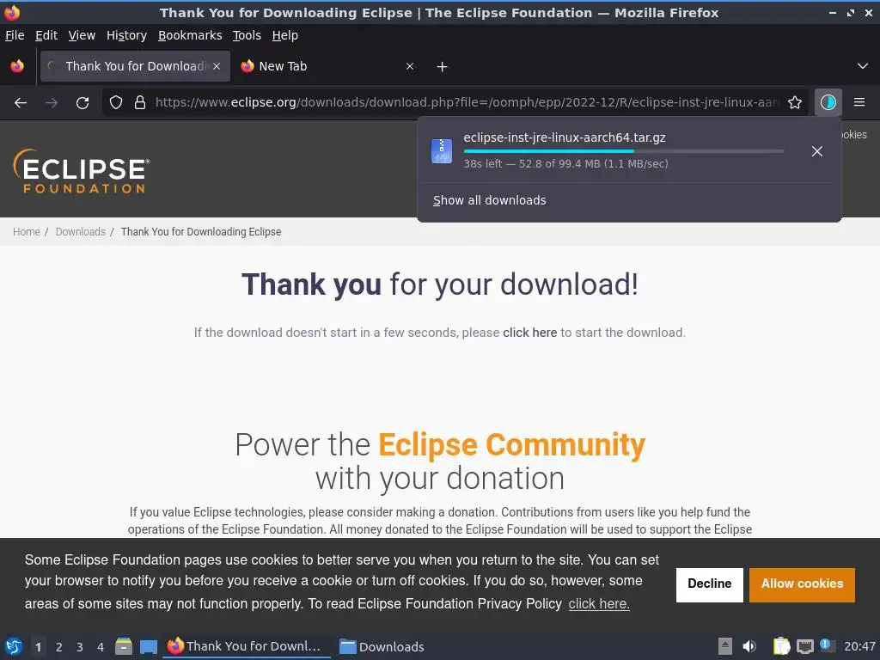
Task: Go back to the previous page
Action: coord(21,103)
